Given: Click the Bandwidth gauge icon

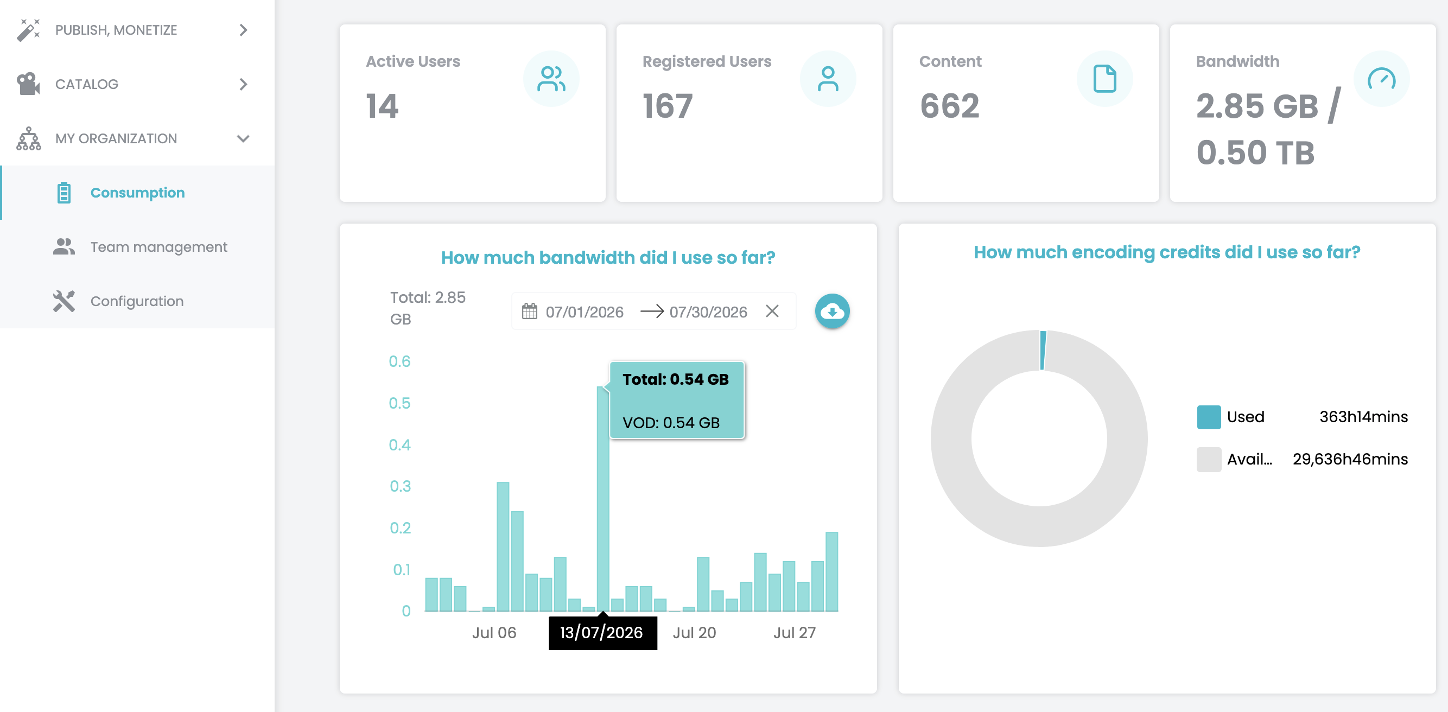Looking at the screenshot, I should [1381, 79].
